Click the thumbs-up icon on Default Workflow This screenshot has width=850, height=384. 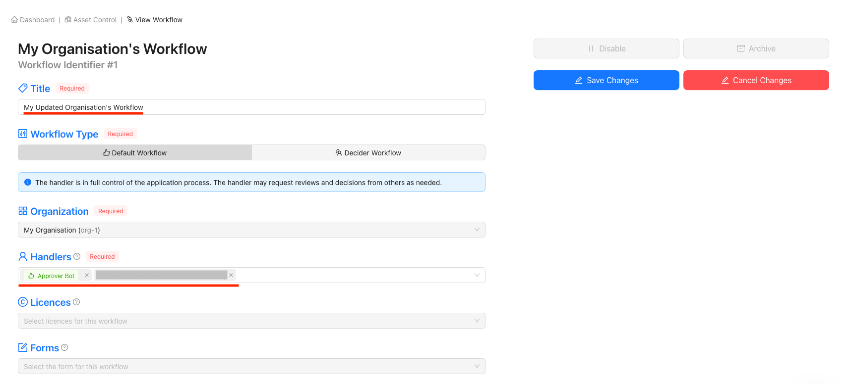coord(107,152)
